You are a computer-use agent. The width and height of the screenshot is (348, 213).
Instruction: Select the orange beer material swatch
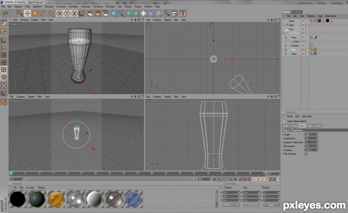56,199
